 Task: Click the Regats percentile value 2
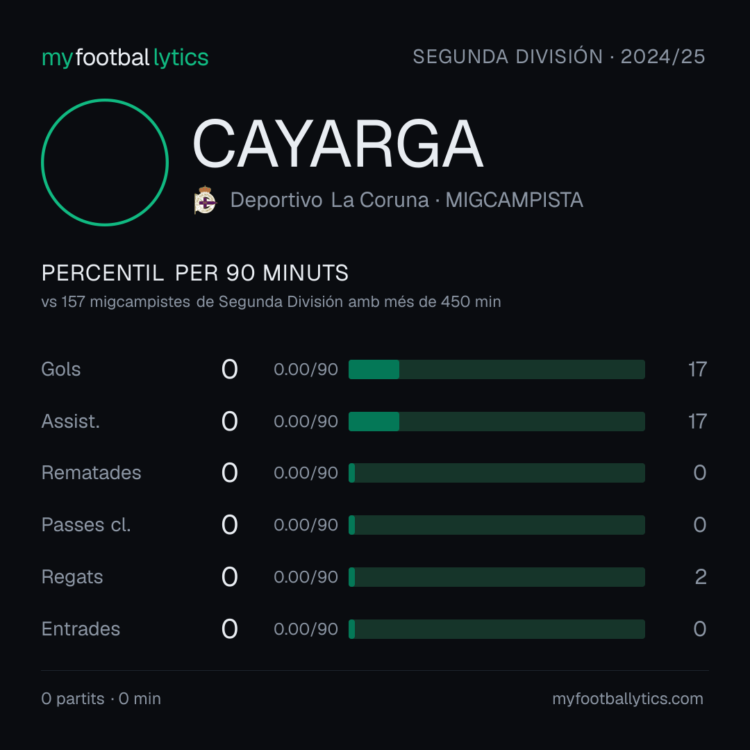pos(701,577)
